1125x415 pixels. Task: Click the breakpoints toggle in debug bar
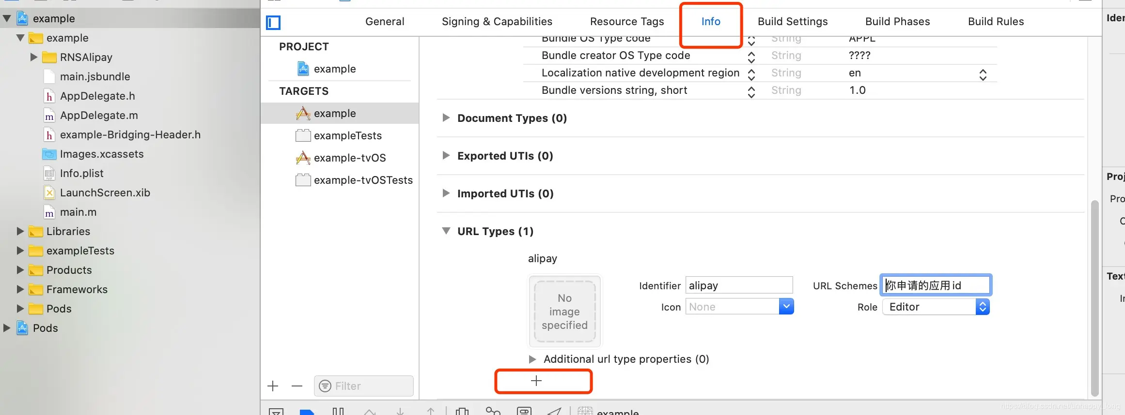point(307,412)
